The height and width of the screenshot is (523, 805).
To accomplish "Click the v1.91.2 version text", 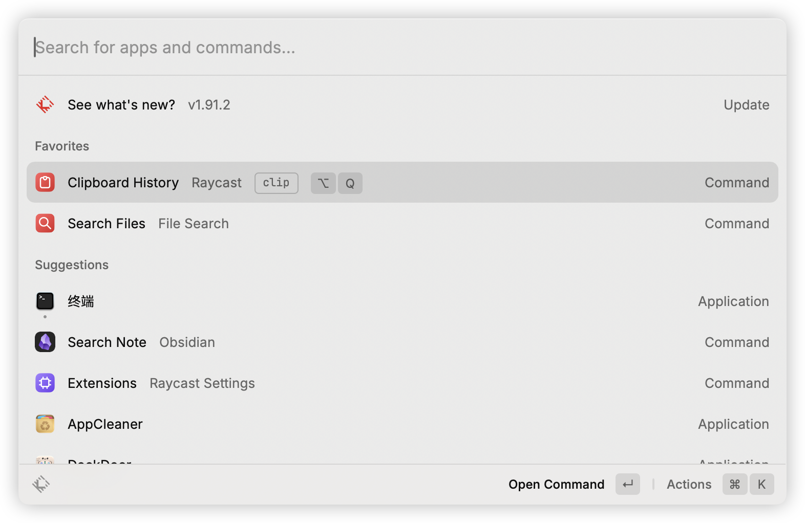I will (x=209, y=105).
